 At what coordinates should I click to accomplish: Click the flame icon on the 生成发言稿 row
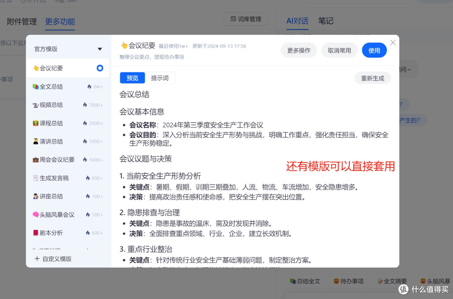click(x=88, y=178)
